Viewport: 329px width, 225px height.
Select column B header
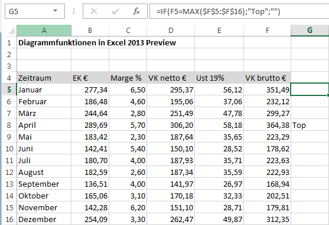[90, 31]
